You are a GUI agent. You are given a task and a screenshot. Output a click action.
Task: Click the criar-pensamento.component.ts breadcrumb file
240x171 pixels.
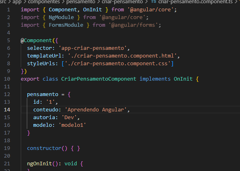click(195, 2)
